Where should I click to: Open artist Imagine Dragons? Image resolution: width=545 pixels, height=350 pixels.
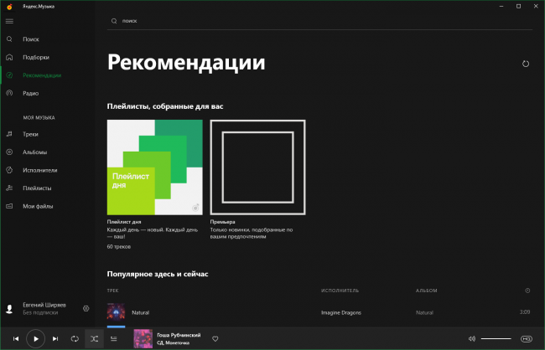click(341, 312)
